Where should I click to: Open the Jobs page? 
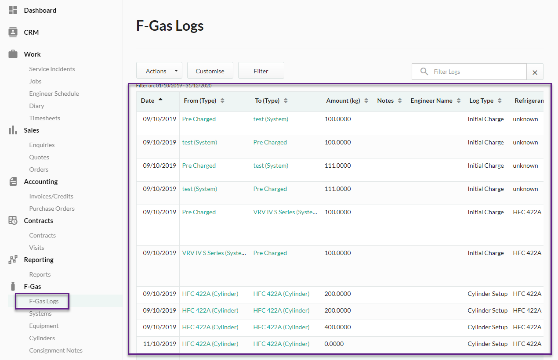coord(35,81)
